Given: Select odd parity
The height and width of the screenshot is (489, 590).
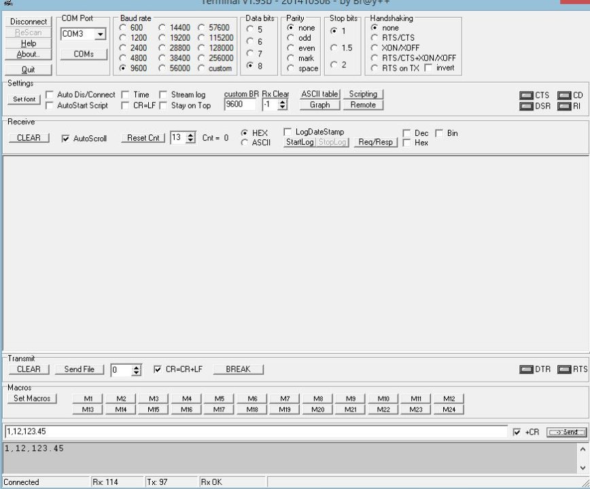Looking at the screenshot, I should pyautogui.click(x=290, y=38).
